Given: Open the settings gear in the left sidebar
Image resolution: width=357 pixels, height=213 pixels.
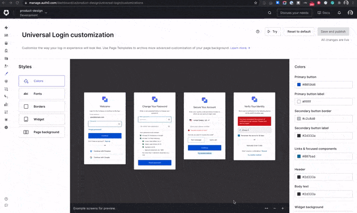Looking at the screenshot, I should (6, 127).
